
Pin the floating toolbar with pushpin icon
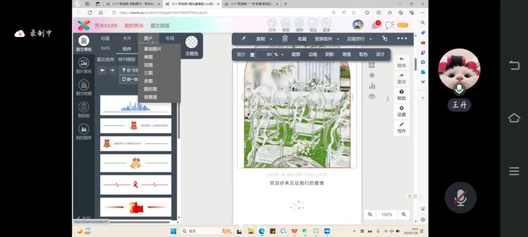point(243,39)
